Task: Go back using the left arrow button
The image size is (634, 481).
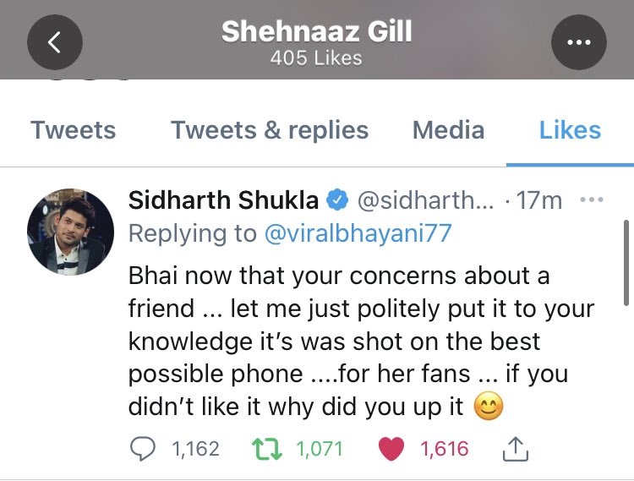Action: point(55,42)
